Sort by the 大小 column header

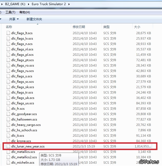point(137,27)
